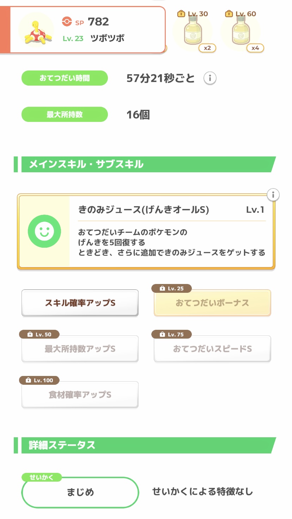The image size is (292, 519).
Task: Open info icon on main skill card
Action: (273, 194)
